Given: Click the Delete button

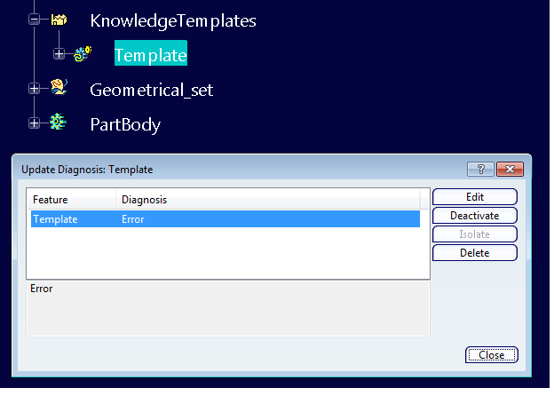Looking at the screenshot, I should 475,253.
